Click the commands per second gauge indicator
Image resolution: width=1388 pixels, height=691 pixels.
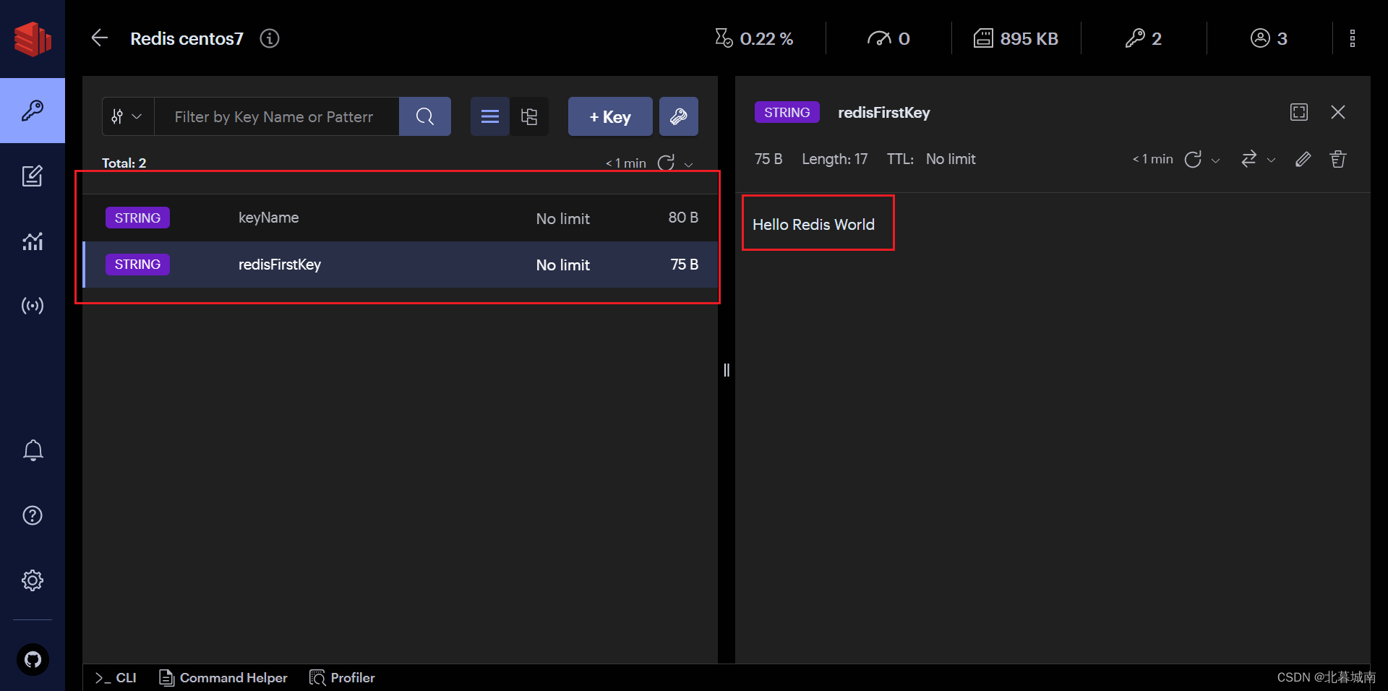point(888,38)
